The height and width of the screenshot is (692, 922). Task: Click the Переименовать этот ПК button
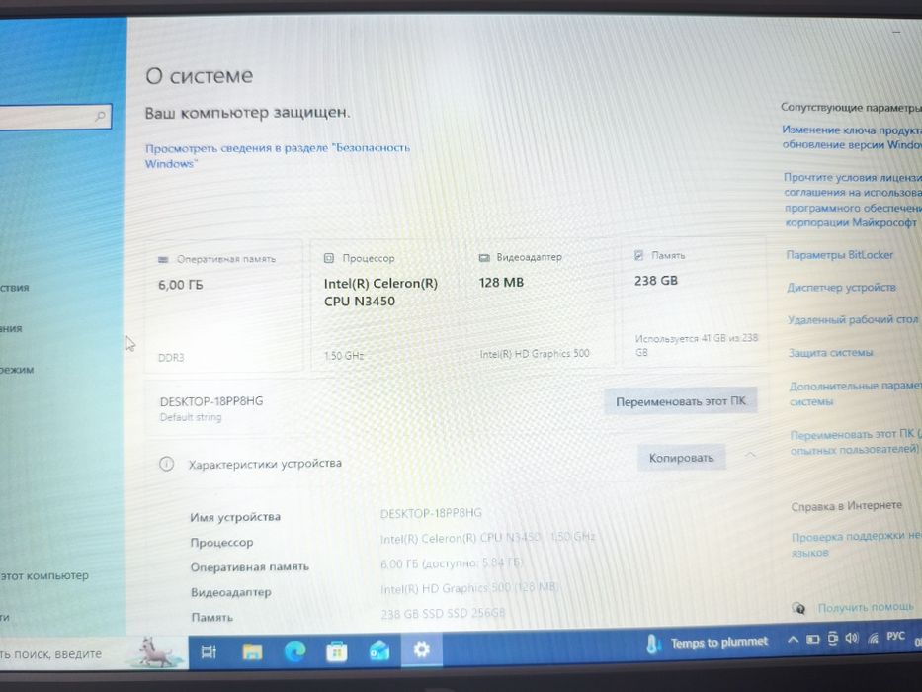[680, 401]
